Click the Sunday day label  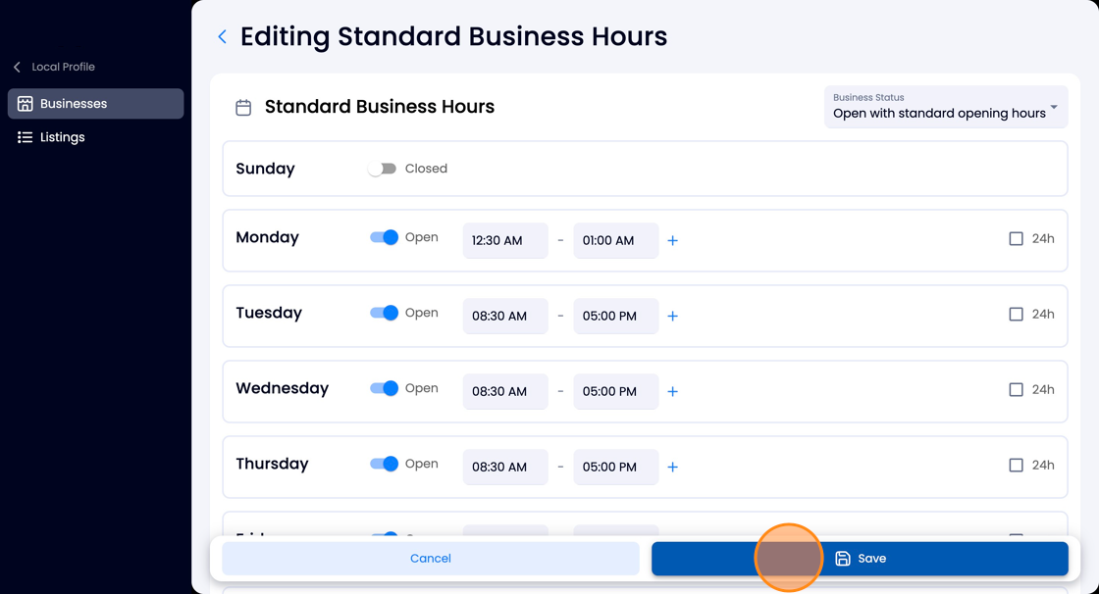pyautogui.click(x=265, y=169)
